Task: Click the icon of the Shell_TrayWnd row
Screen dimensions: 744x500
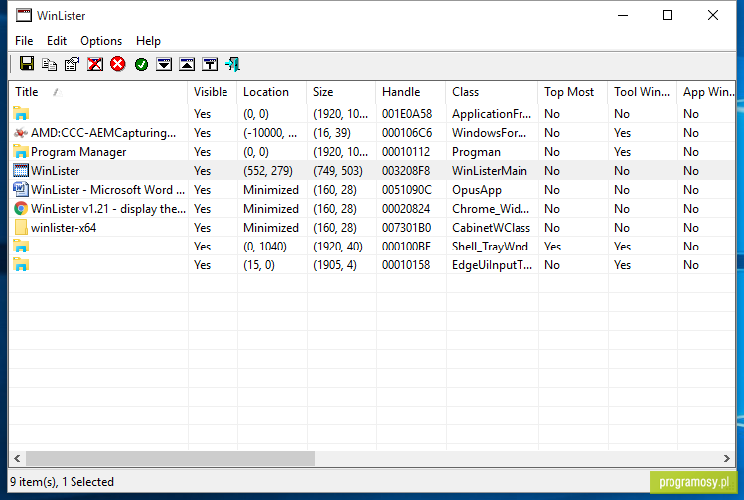Action: pos(21,247)
